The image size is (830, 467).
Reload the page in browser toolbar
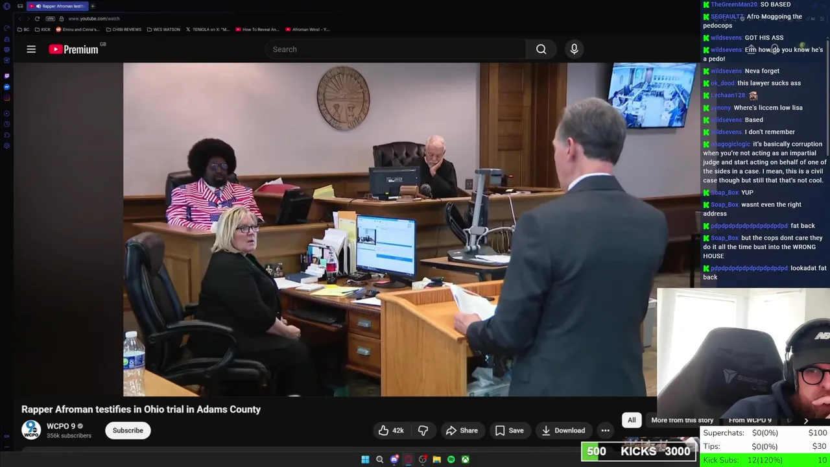pyautogui.click(x=37, y=19)
